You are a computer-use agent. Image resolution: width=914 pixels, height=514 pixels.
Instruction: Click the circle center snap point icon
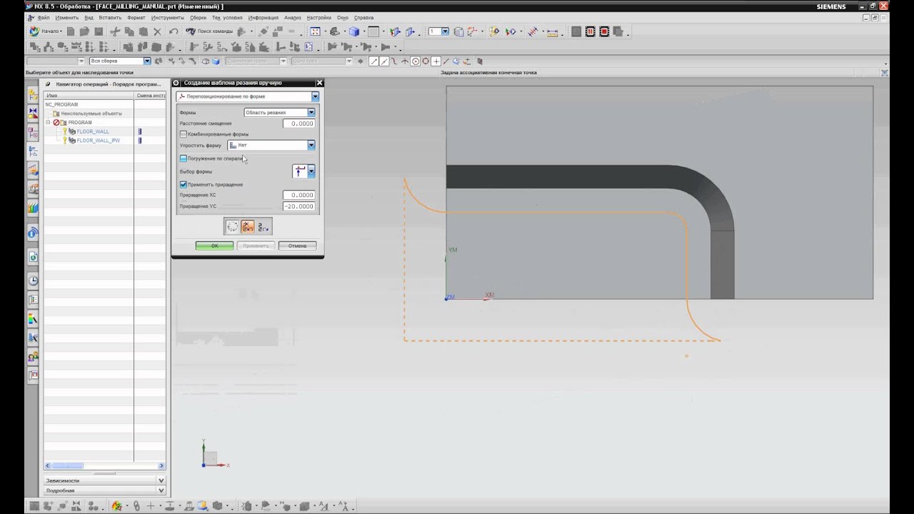point(415,61)
